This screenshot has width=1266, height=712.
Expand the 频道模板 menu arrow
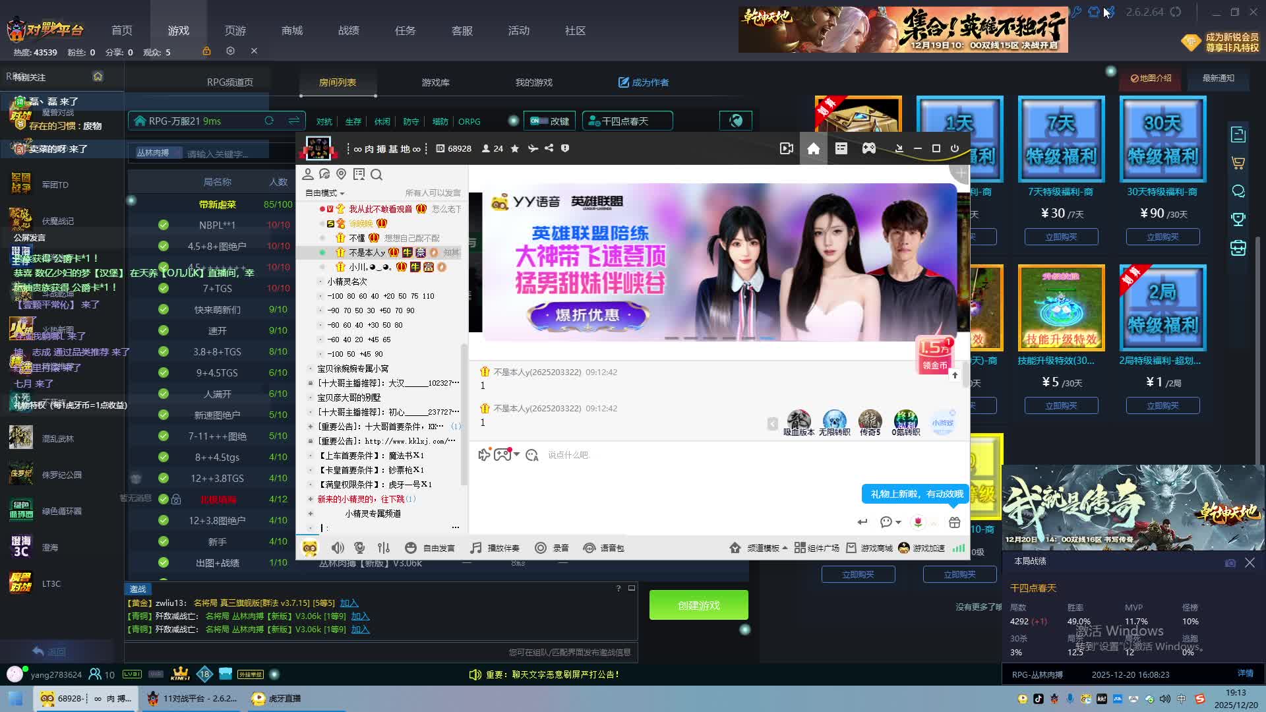(x=785, y=548)
